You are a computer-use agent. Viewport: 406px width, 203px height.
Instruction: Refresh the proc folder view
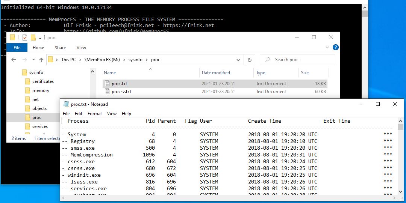249,60
